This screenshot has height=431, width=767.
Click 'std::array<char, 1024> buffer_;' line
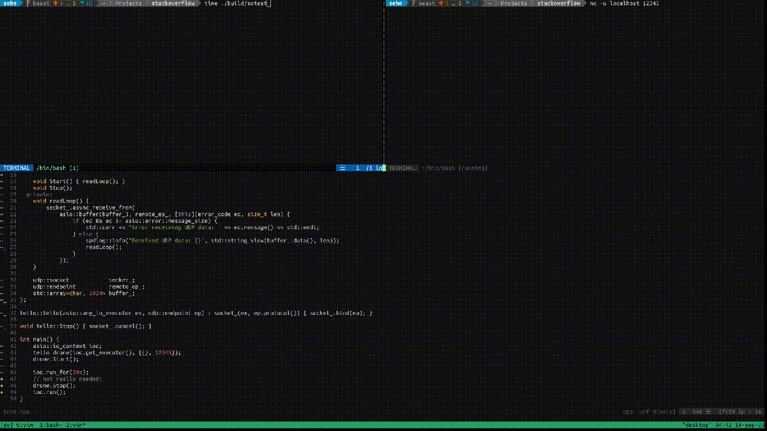(84, 293)
